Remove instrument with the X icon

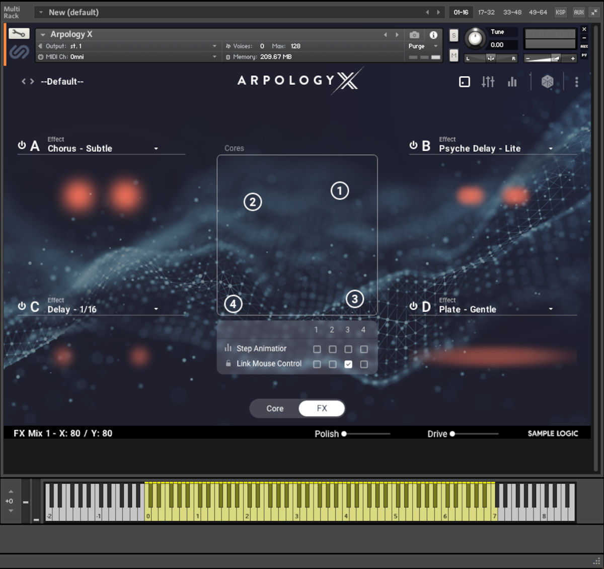(584, 30)
